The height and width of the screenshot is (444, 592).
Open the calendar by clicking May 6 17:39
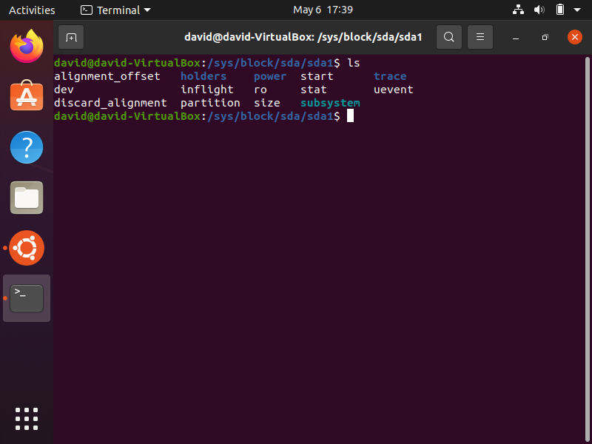[323, 10]
